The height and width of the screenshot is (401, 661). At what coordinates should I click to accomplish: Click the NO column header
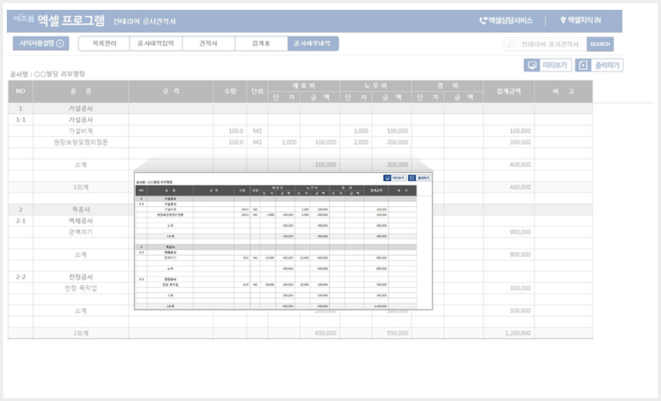pos(21,91)
